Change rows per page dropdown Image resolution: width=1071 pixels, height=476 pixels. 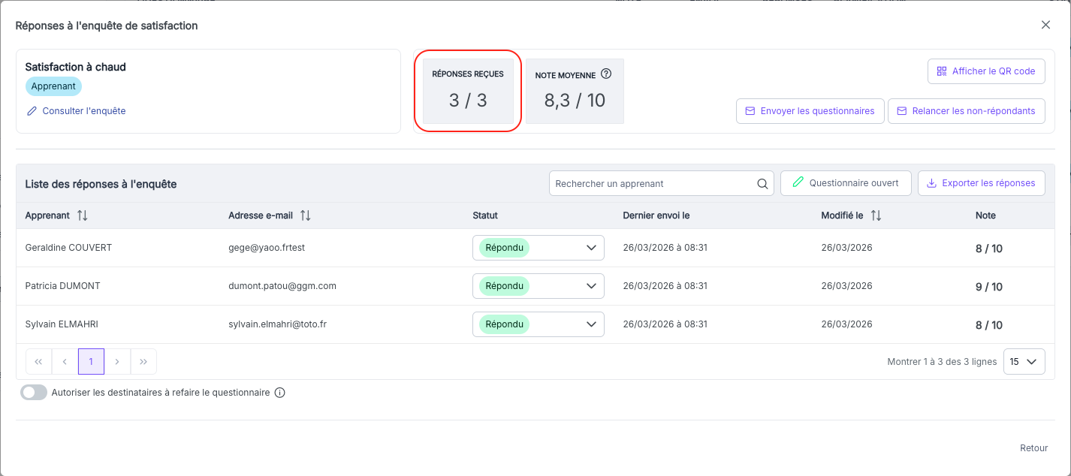[x=1024, y=362]
